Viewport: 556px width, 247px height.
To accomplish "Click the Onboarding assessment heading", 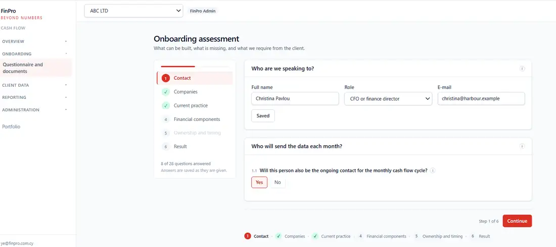I will 197,39.
